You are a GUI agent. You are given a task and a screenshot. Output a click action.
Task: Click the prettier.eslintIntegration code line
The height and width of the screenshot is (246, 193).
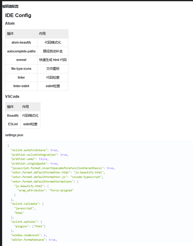click(x=40, y=155)
